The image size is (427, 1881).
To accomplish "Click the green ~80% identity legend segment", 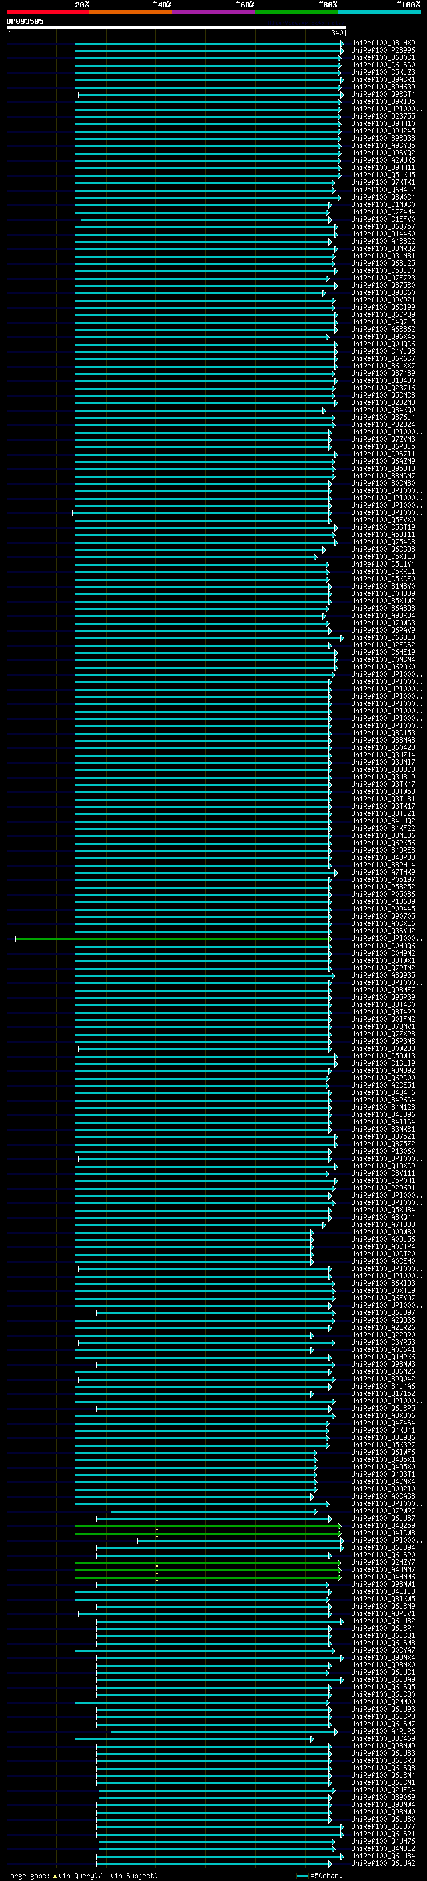I will [296, 12].
